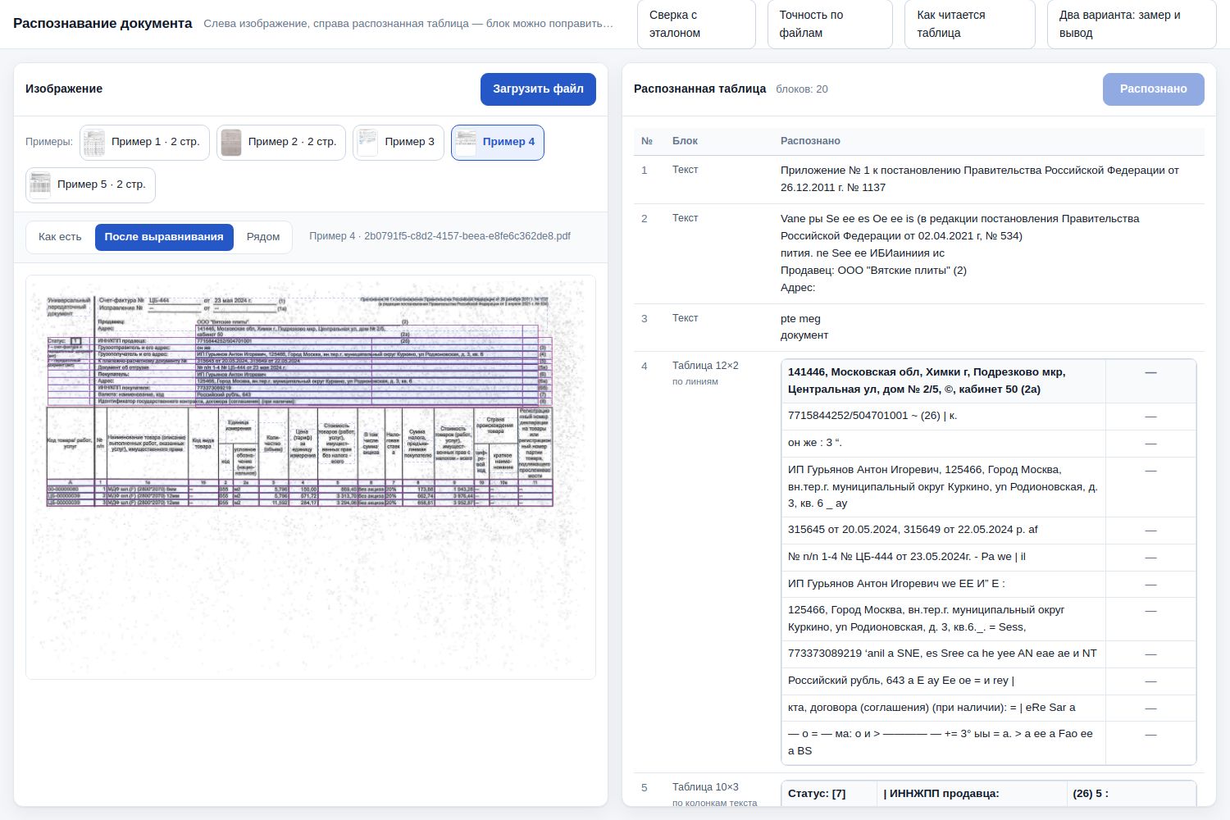
Task: Click the cell reading "он же : 3"
Action: 943,443
